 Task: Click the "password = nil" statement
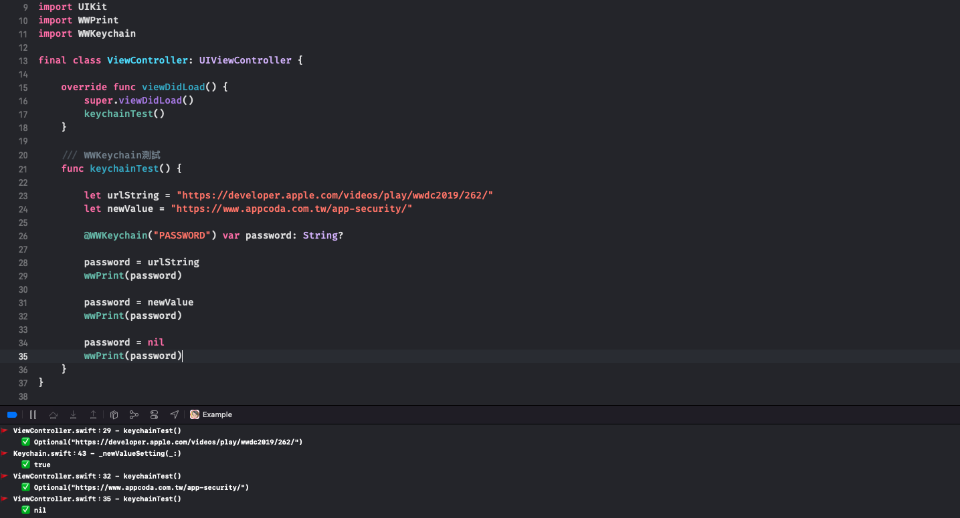point(124,342)
